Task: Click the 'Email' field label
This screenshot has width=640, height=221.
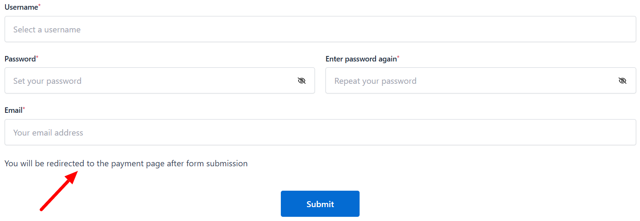Action: [x=13, y=110]
